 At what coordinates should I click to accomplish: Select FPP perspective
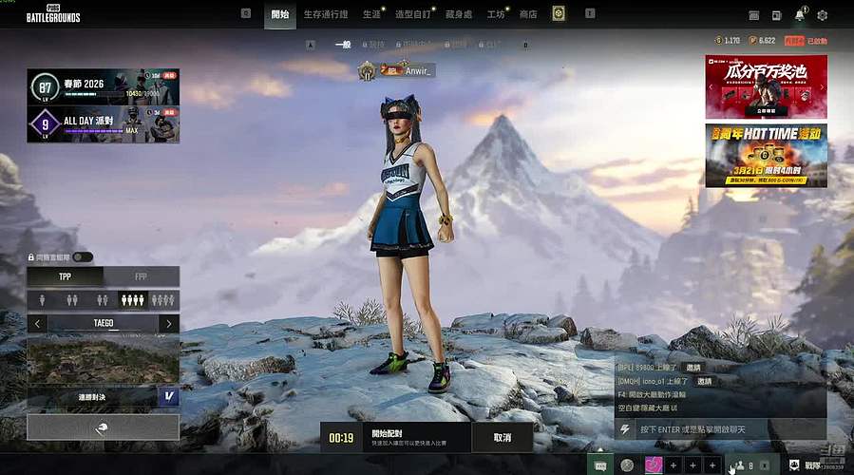coord(141,276)
